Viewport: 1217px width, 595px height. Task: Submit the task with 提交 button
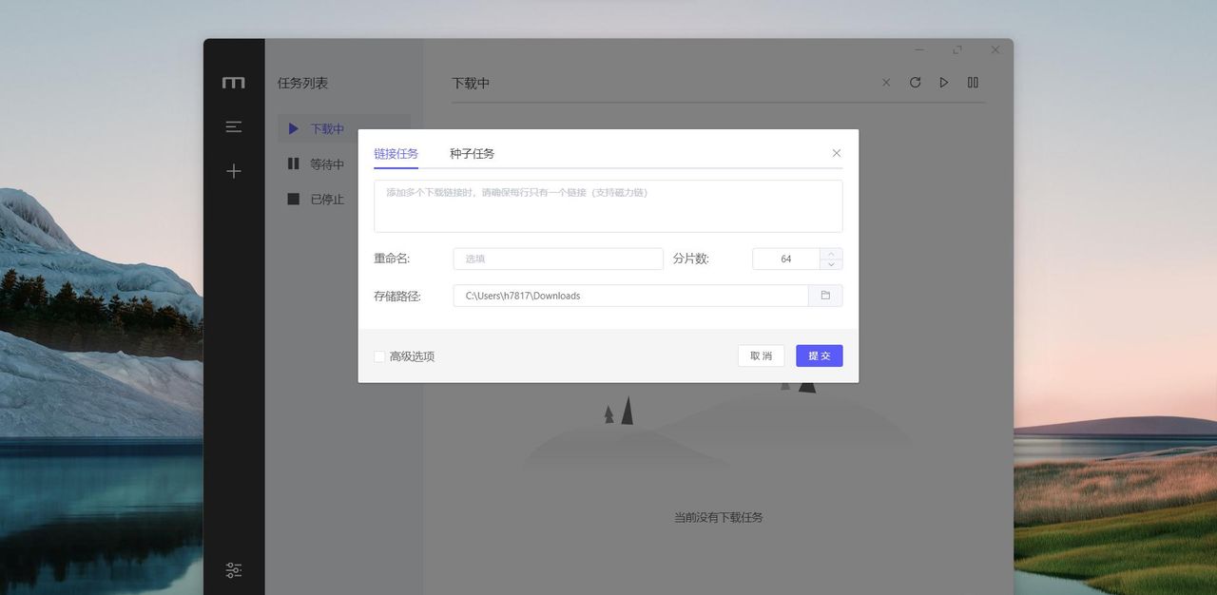[x=819, y=355]
